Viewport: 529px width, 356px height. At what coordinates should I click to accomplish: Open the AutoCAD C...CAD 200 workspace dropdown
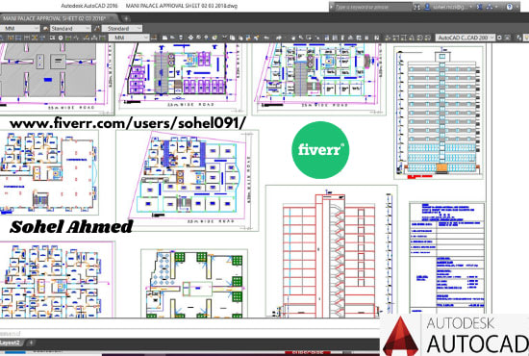point(466,38)
